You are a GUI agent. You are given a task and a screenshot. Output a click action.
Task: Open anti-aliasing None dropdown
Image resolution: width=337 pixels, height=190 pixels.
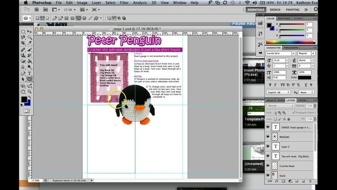306,92
